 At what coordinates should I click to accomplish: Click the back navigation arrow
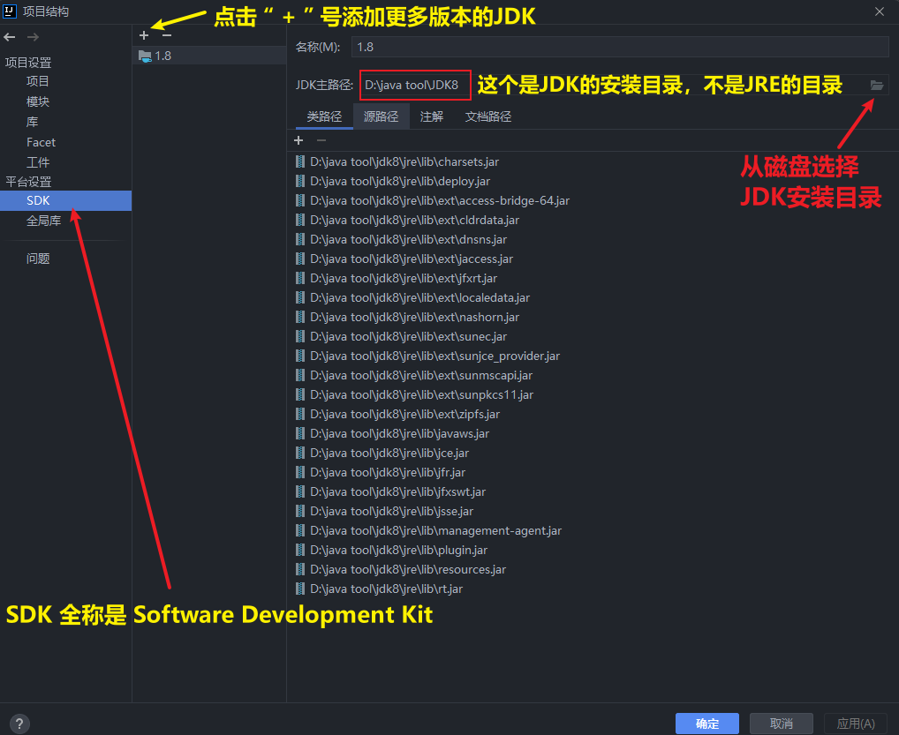[10, 37]
